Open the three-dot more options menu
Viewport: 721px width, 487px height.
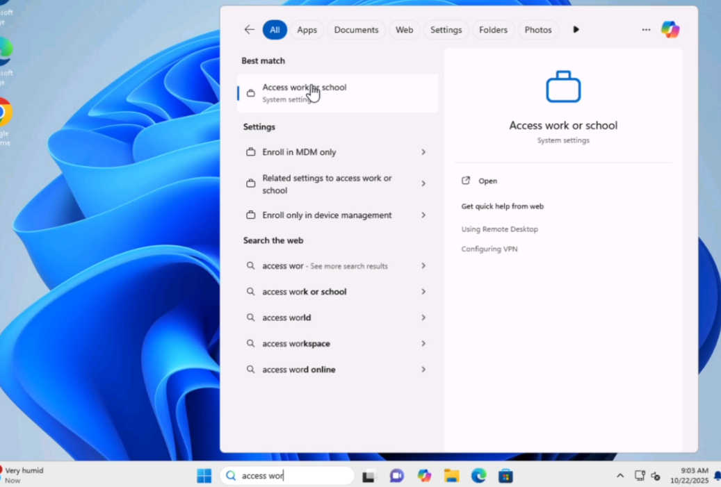tap(646, 30)
